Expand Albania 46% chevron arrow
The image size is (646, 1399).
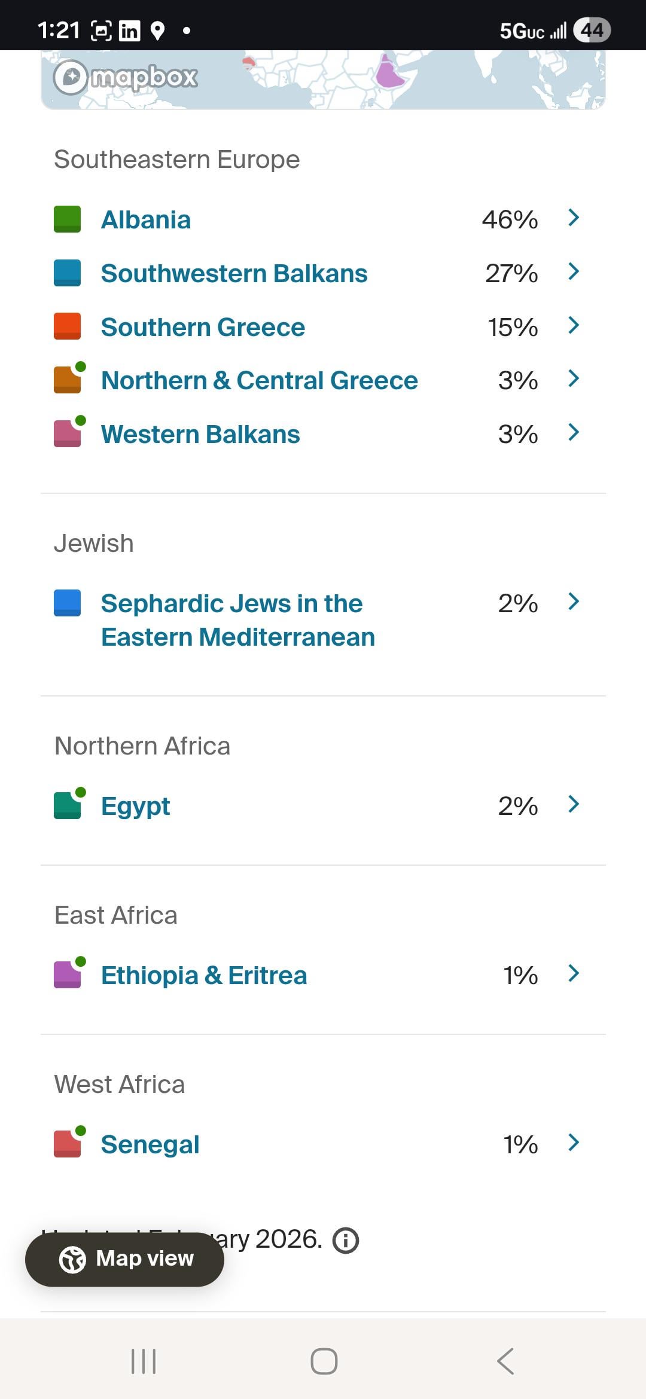pyautogui.click(x=574, y=218)
